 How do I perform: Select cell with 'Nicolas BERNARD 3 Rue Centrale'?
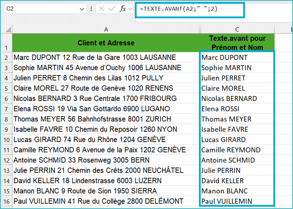point(106,98)
